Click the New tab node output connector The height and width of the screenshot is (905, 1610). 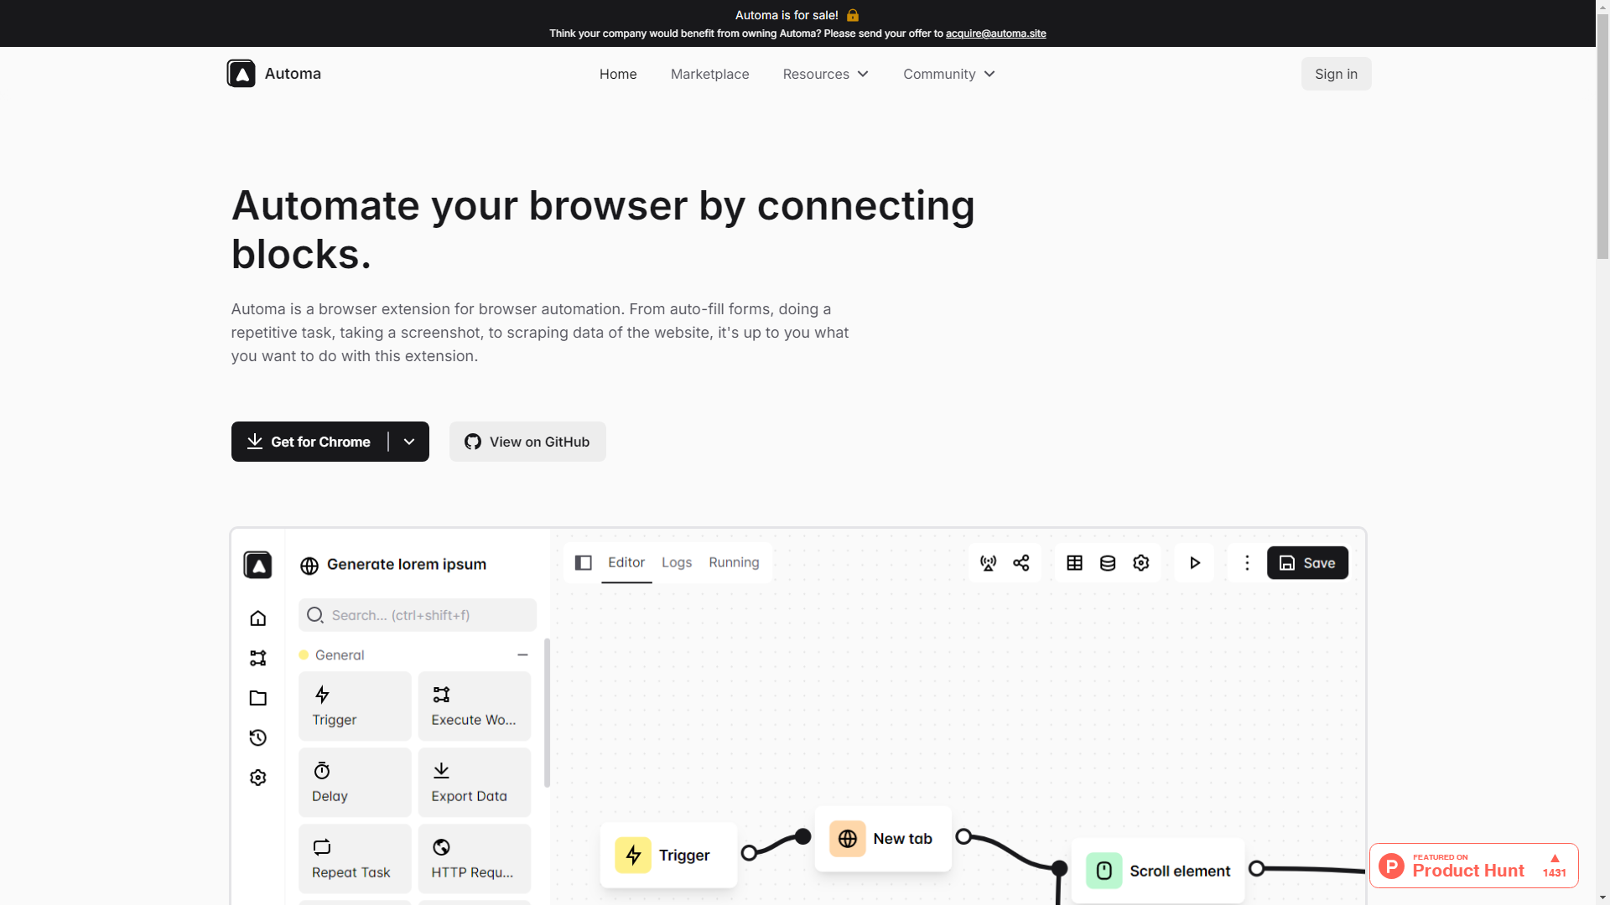963,836
